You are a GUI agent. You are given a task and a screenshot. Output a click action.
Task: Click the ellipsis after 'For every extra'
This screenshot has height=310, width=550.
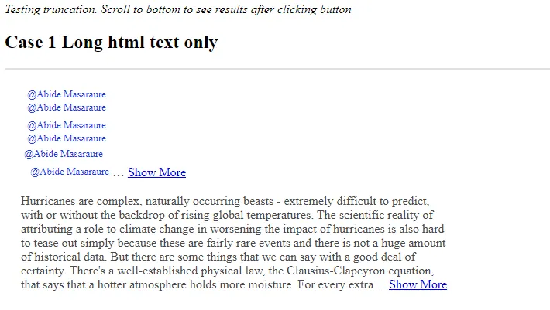coord(380,286)
